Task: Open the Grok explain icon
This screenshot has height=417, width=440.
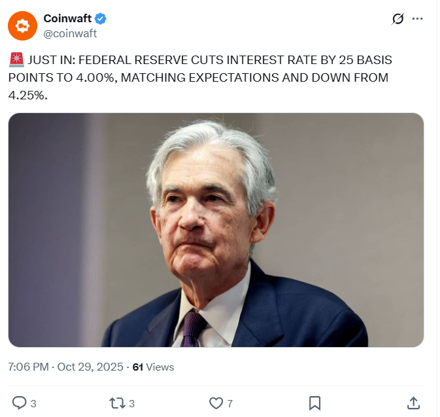Action: pyautogui.click(x=398, y=19)
